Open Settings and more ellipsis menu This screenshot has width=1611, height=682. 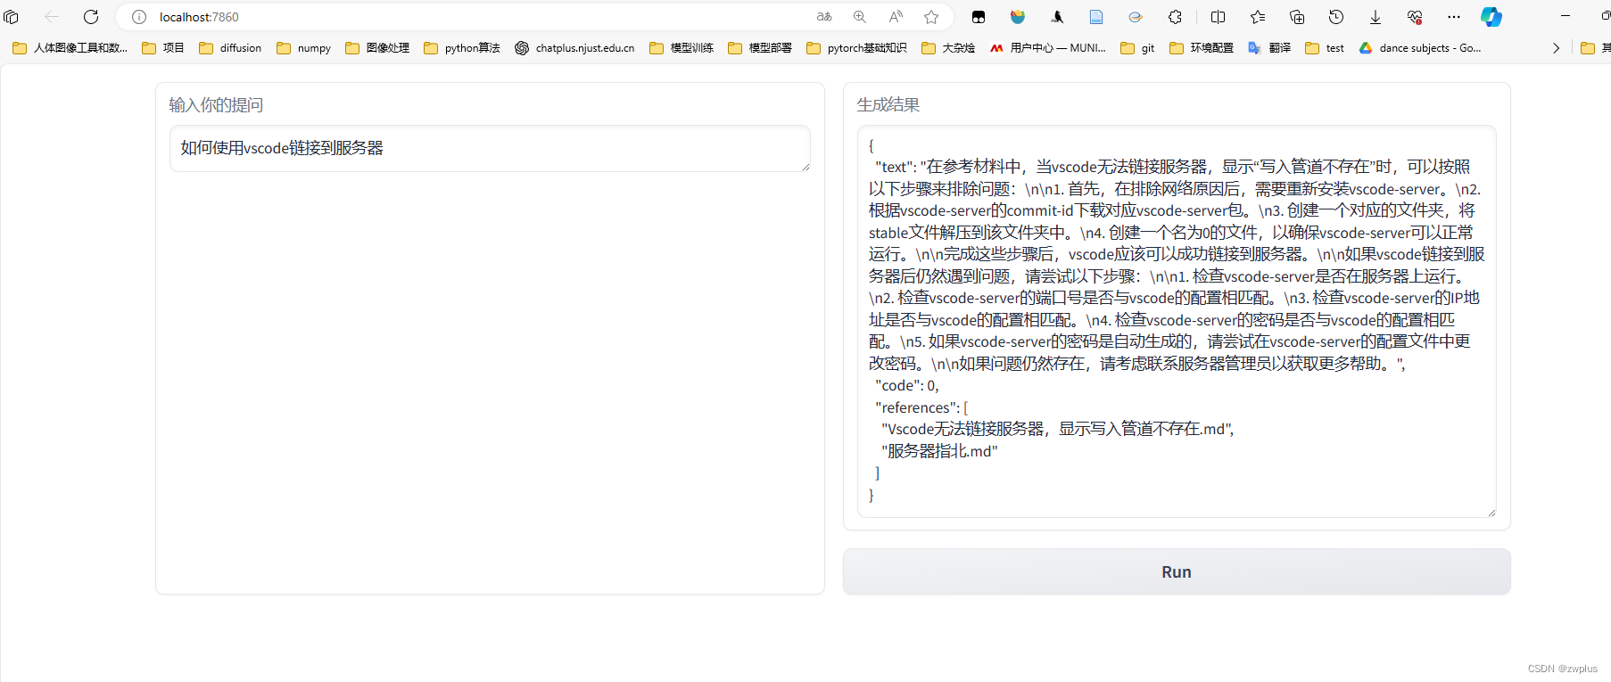point(1454,17)
